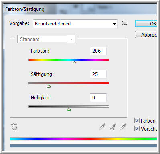The image size is (160, 154).
Task: Select the on-image adjustment hand tool
Action: coord(14,127)
